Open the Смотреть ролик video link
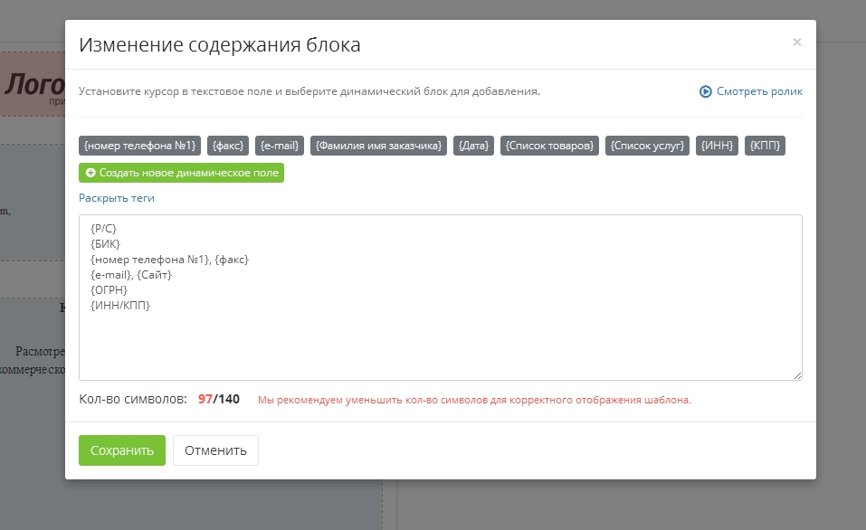The height and width of the screenshot is (530, 866). pos(759,91)
